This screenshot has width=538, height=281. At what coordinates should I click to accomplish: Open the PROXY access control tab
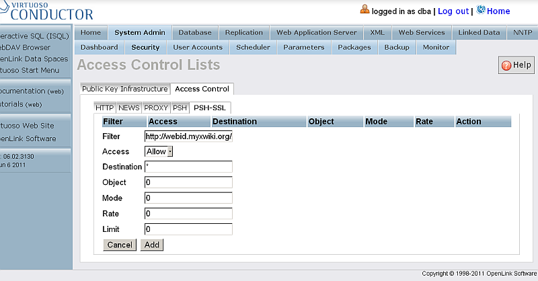pos(156,108)
